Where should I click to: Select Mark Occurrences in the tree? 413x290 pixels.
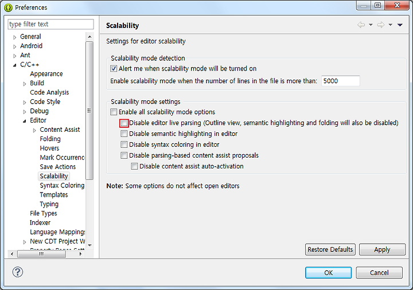tap(62, 158)
